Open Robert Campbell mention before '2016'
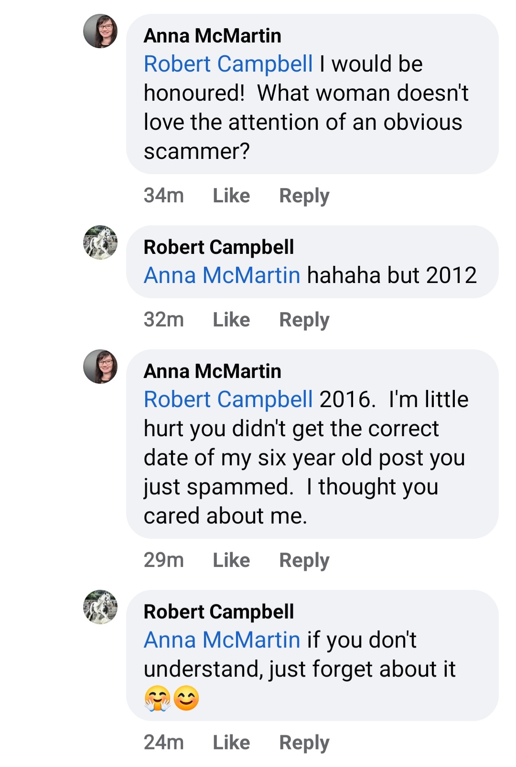Screen dimensions: 516x767 click(x=228, y=400)
